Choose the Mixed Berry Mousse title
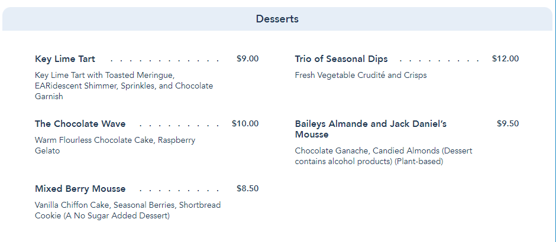The width and height of the screenshot is (556, 242). (x=80, y=189)
